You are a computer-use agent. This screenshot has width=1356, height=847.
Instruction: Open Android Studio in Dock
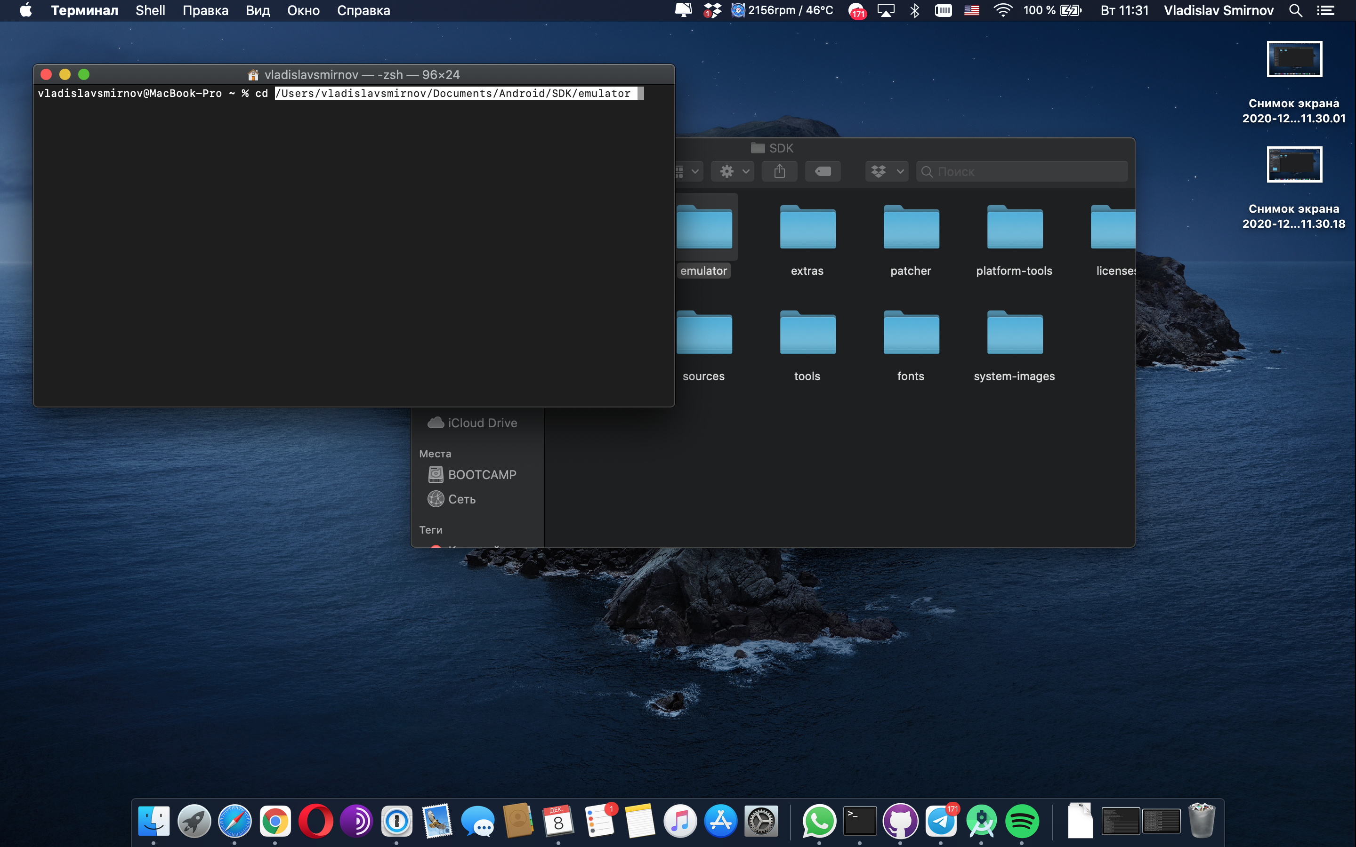(982, 821)
